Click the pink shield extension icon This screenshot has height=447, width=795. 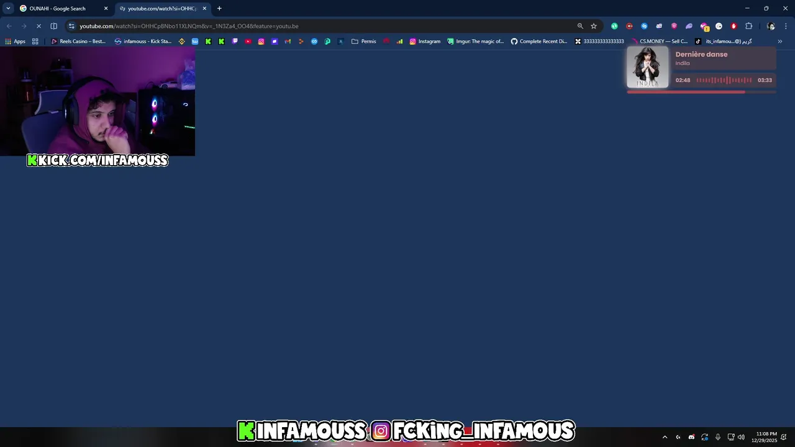tap(674, 26)
